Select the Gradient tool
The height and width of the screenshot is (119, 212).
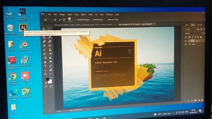coord(45,58)
